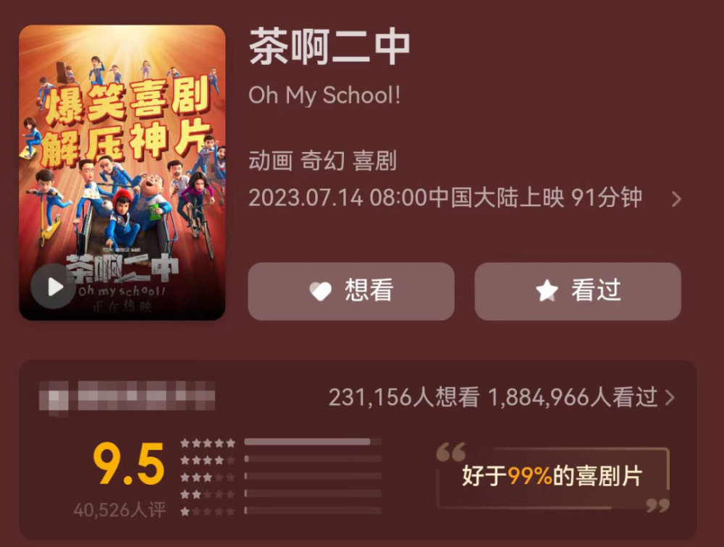Mark movie as 看过
This screenshot has height=547, width=724.
point(578,292)
